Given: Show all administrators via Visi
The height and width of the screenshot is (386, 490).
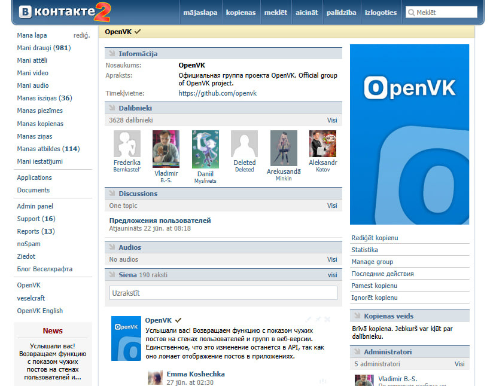Looking at the screenshot, I should tap(459, 364).
